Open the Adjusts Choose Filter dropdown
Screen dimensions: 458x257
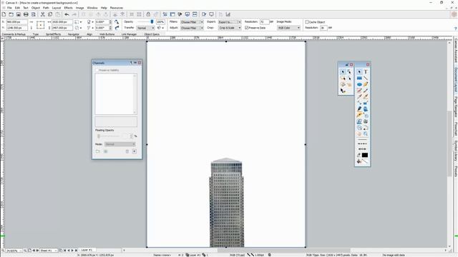tap(192, 28)
